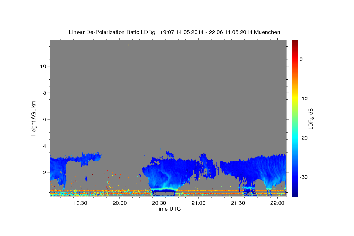
Task: Click the 'Time UTC' axis label
Action: click(168, 209)
